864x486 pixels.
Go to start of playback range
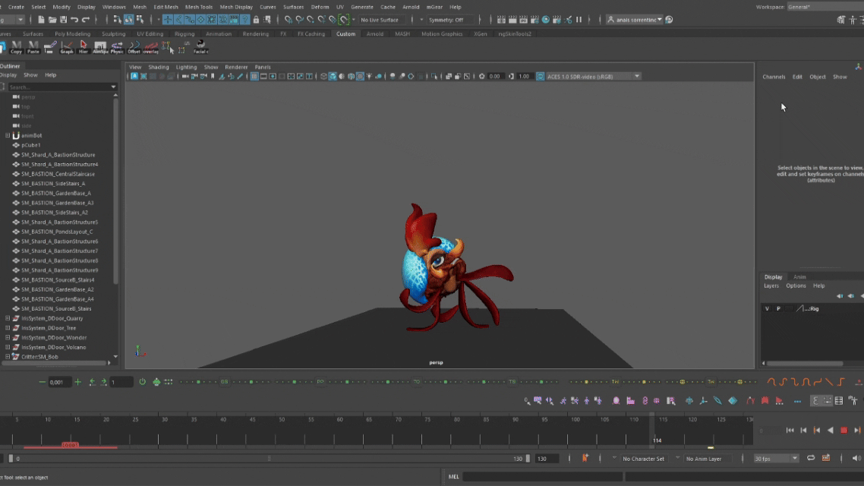click(x=790, y=431)
